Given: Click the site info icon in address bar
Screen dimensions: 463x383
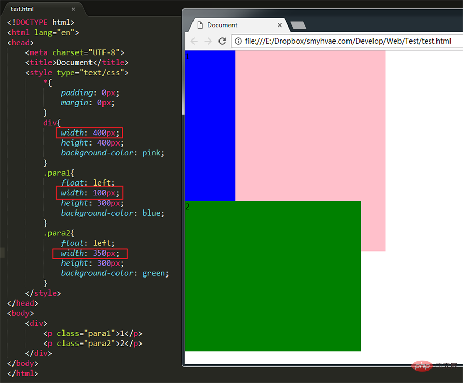Looking at the screenshot, I should pos(238,41).
